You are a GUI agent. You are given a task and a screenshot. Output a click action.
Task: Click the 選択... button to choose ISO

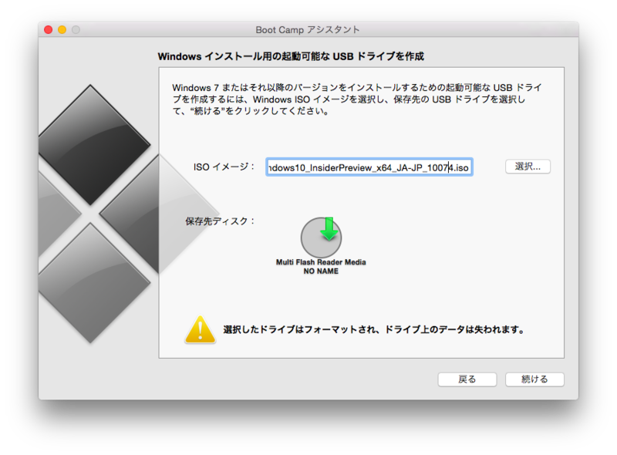point(528,167)
